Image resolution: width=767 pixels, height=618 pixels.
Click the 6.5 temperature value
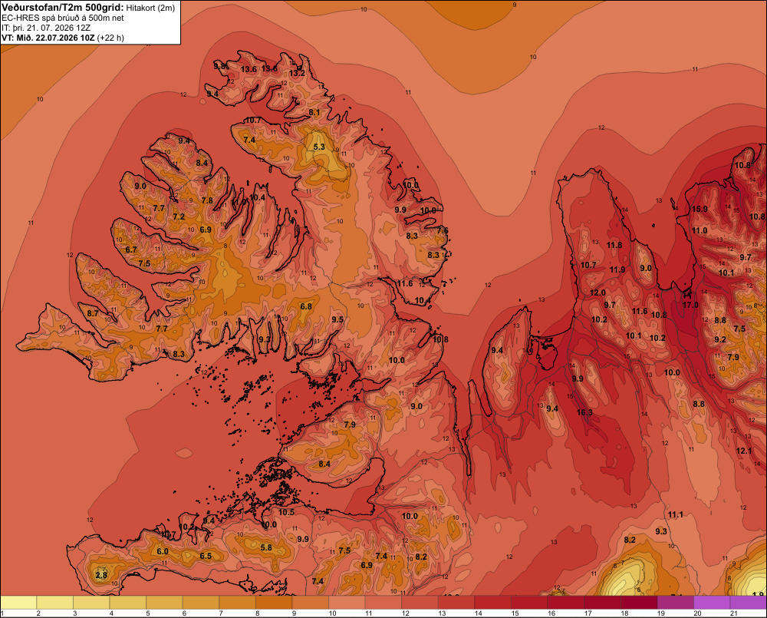[206, 556]
